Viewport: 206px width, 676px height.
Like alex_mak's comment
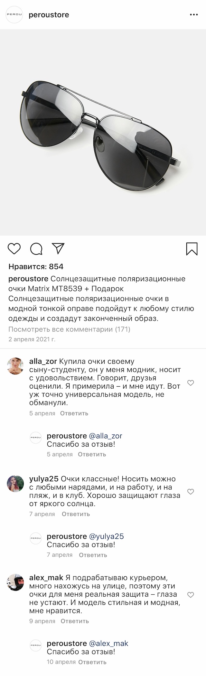(x=191, y=595)
